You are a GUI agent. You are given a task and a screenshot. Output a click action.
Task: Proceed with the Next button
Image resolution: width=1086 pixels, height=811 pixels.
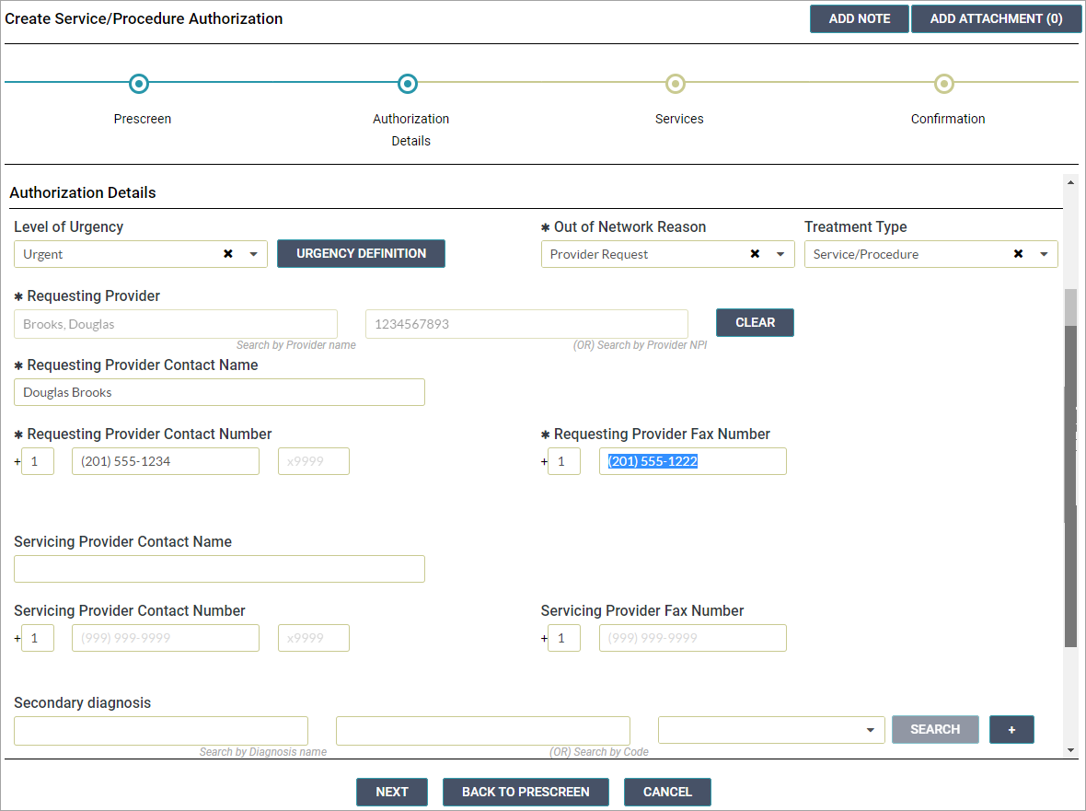[x=392, y=792]
